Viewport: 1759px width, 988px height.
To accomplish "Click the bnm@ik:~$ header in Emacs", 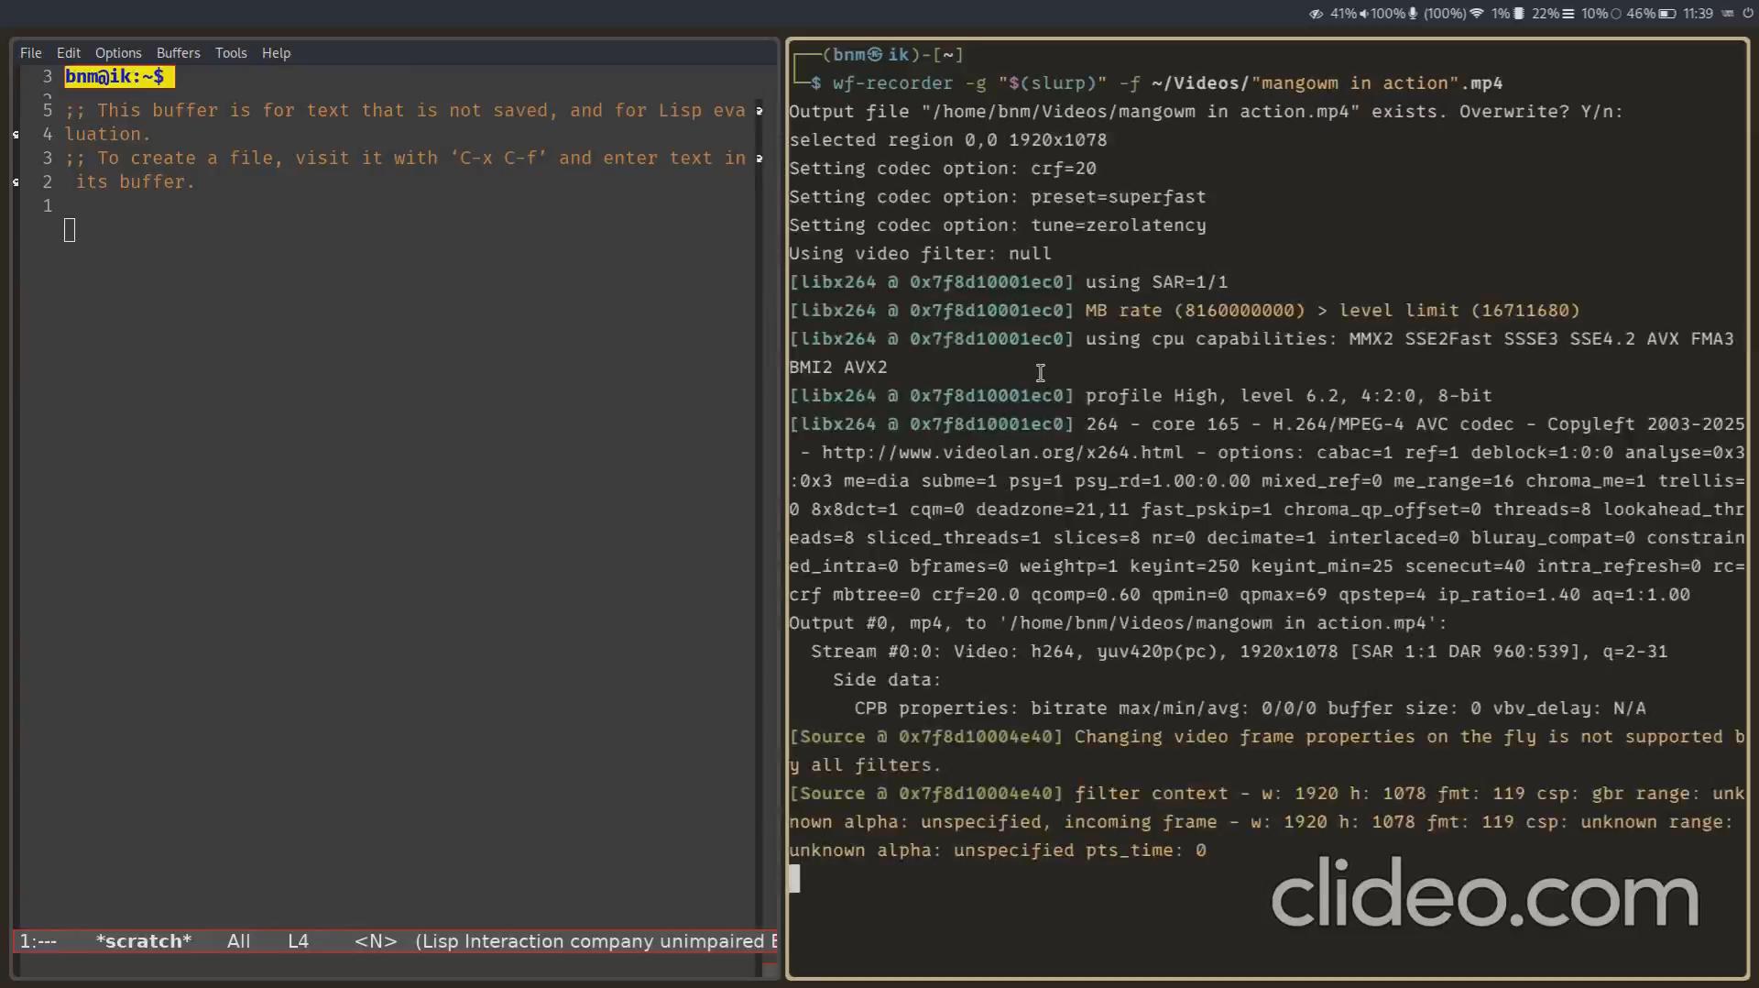I will [118, 77].
